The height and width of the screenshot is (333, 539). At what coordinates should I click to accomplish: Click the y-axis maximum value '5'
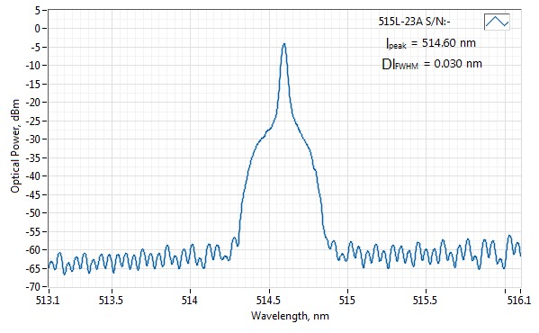pos(38,10)
